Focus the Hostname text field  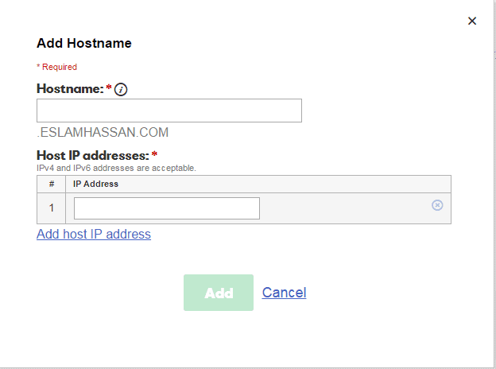pos(169,111)
